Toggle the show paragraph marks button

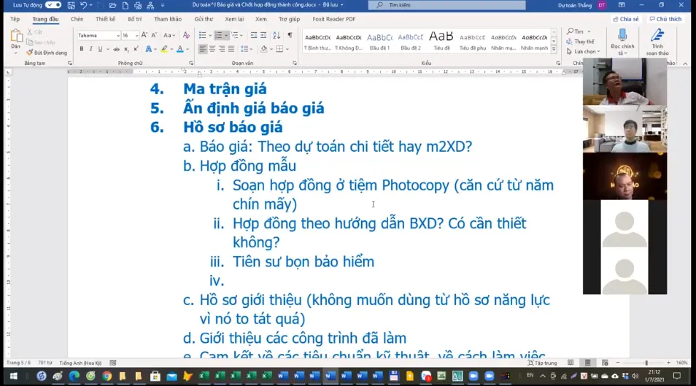pyautogui.click(x=290, y=35)
